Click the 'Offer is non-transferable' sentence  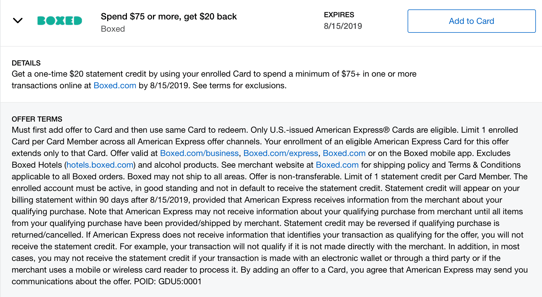tap(295, 177)
